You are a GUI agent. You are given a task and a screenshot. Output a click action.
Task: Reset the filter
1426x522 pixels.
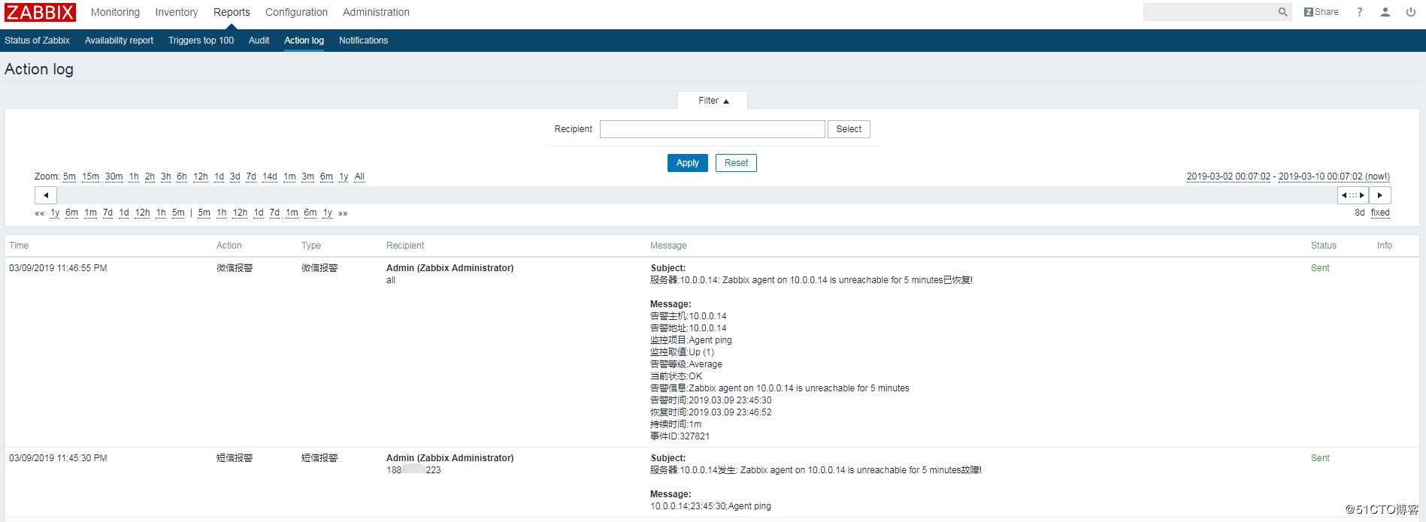[736, 163]
